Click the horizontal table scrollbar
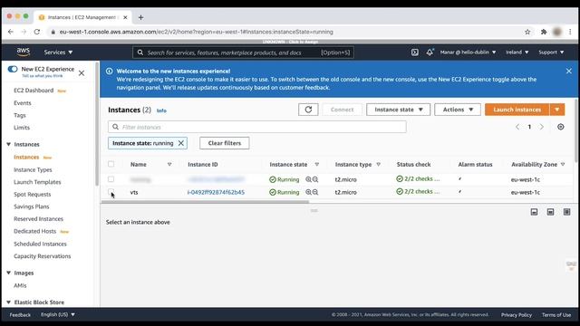The image size is (580, 326). pos(205,202)
